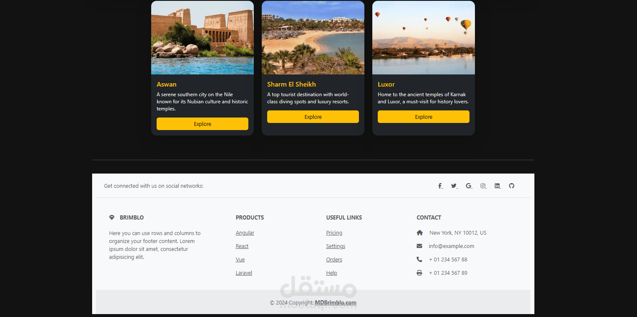Go to the Pricing link
637x317 pixels.
334,233
